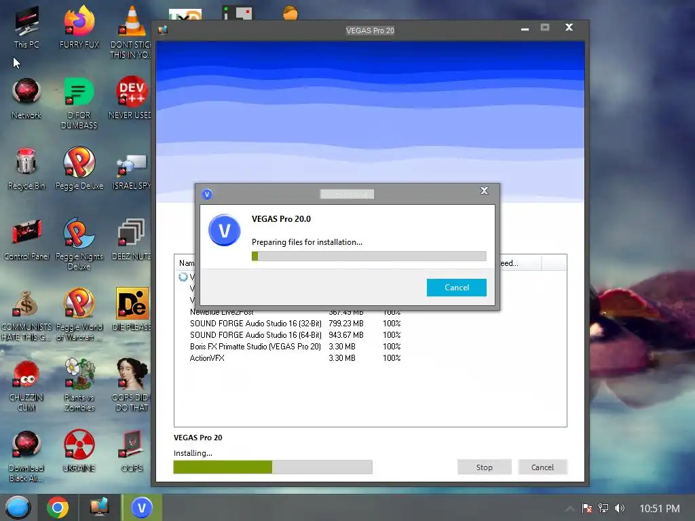The image size is (695, 521).
Task: Show hidden tray icons arrow
Action: click(x=570, y=509)
